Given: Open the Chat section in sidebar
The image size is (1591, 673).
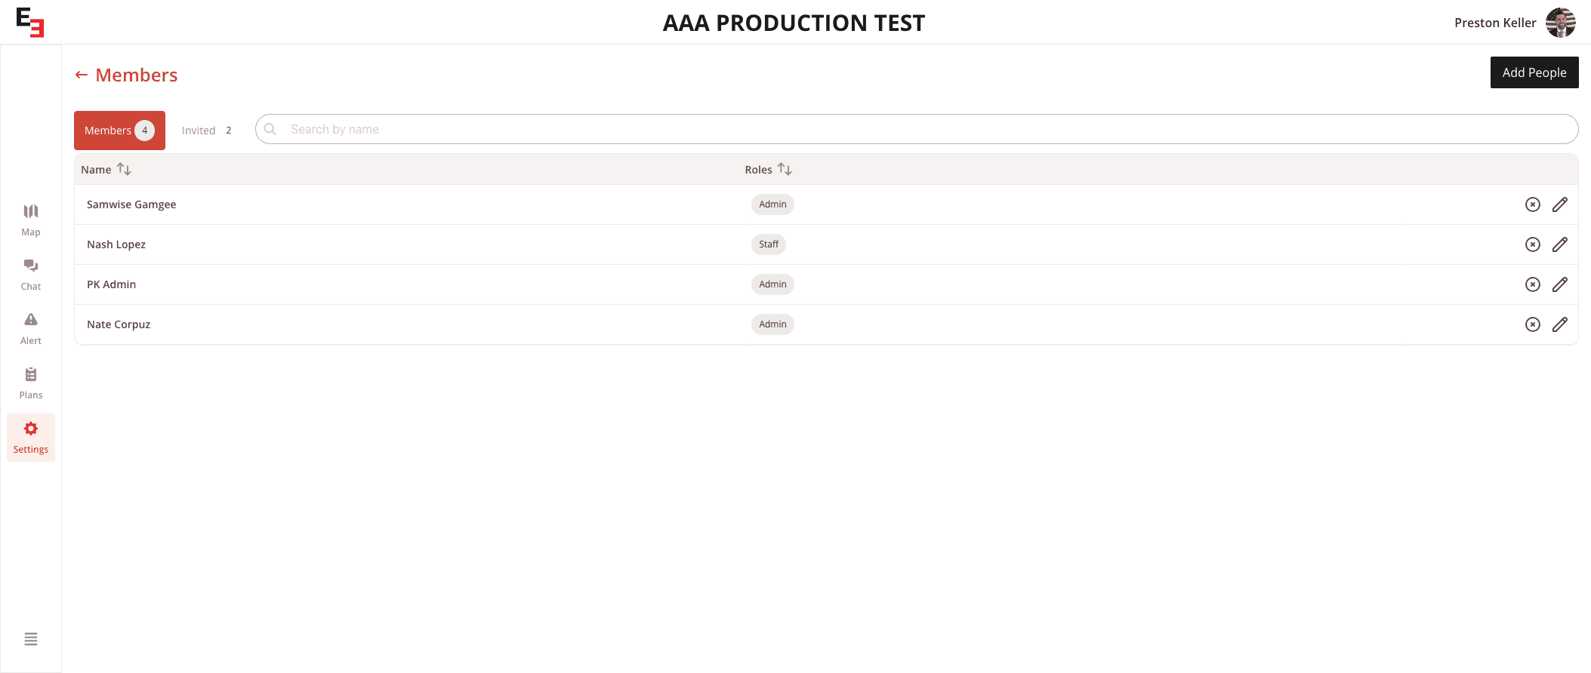Looking at the screenshot, I should tap(31, 275).
